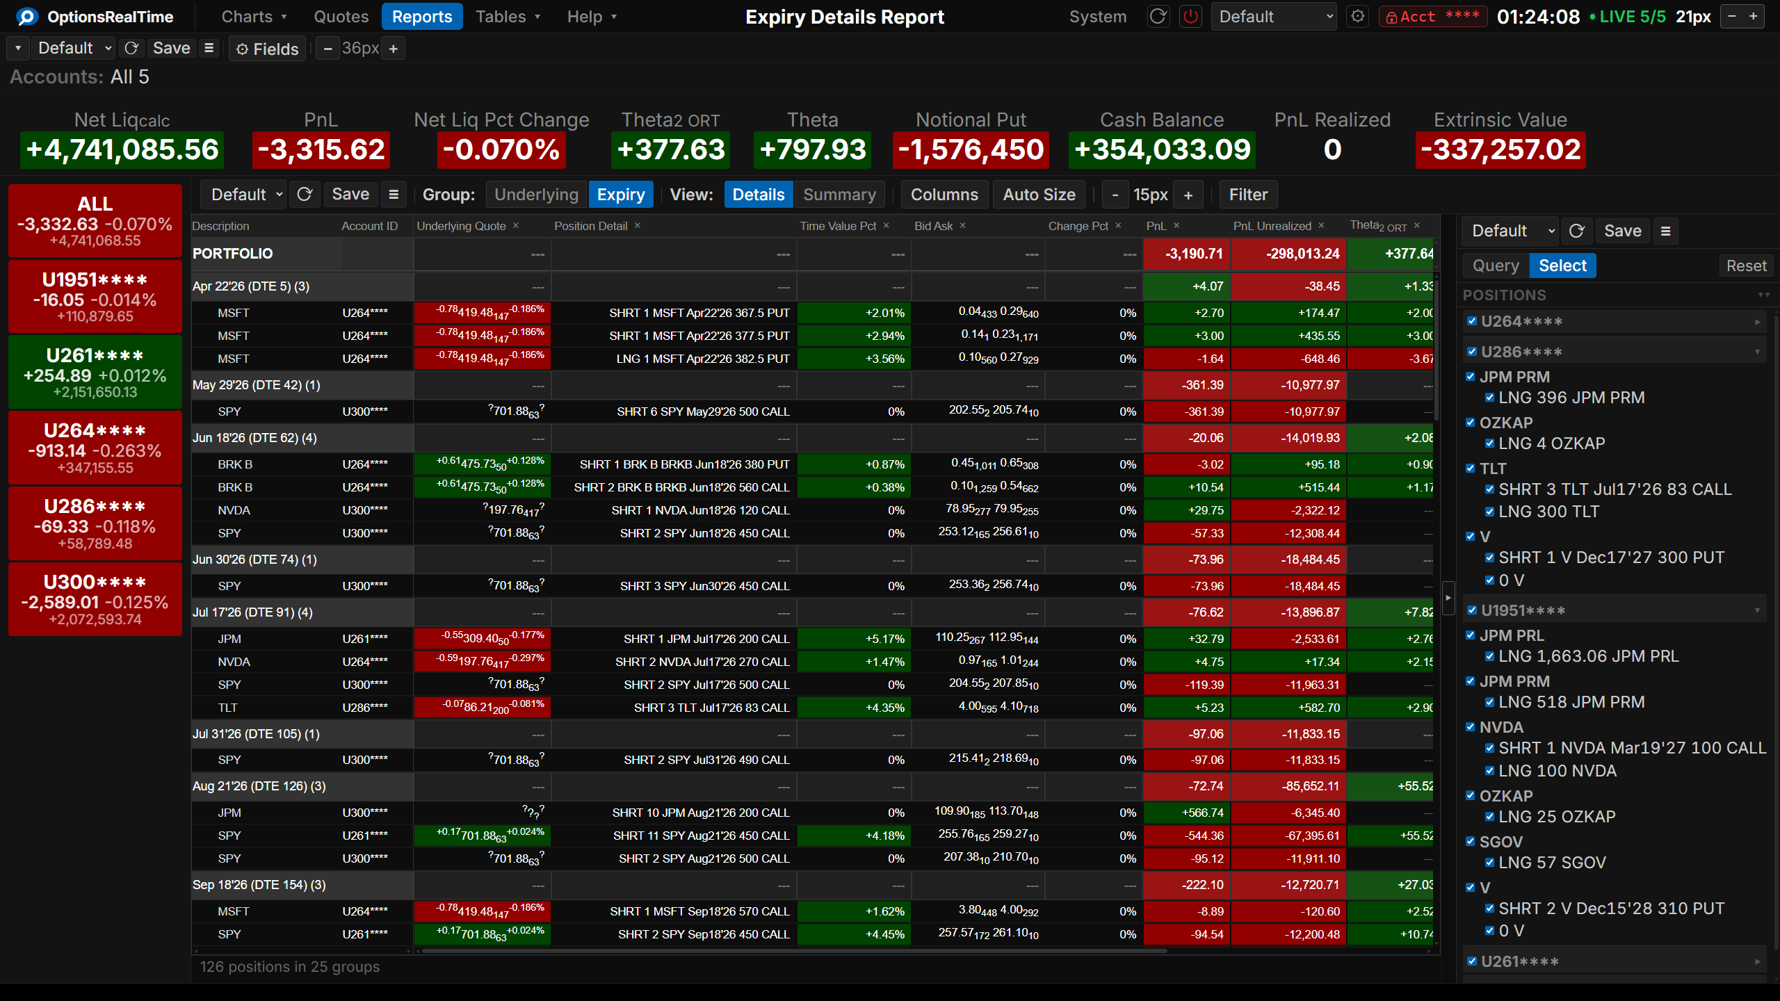Uncheck the U286**** account checkbox

1472,352
